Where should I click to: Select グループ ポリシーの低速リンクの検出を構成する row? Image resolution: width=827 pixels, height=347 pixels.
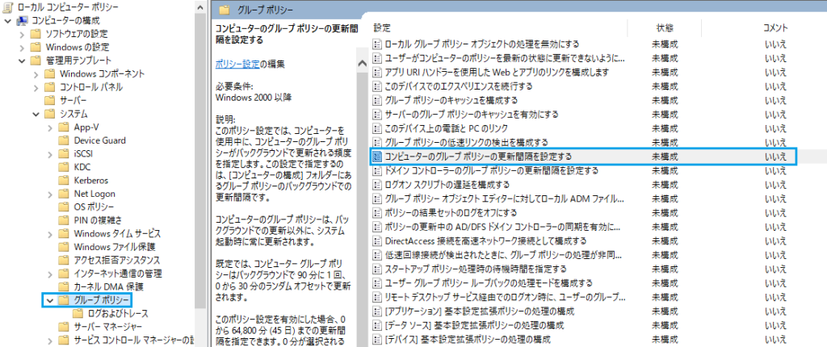[x=582, y=142]
